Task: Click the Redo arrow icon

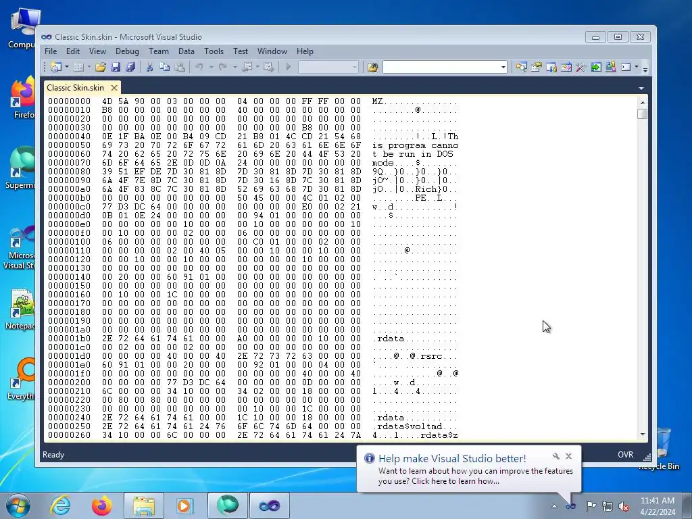Action: (223, 67)
